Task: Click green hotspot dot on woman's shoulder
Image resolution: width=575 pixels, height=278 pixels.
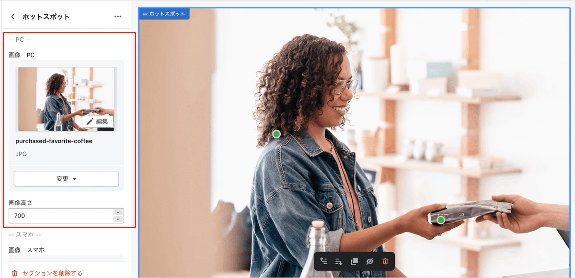Action: (276, 134)
